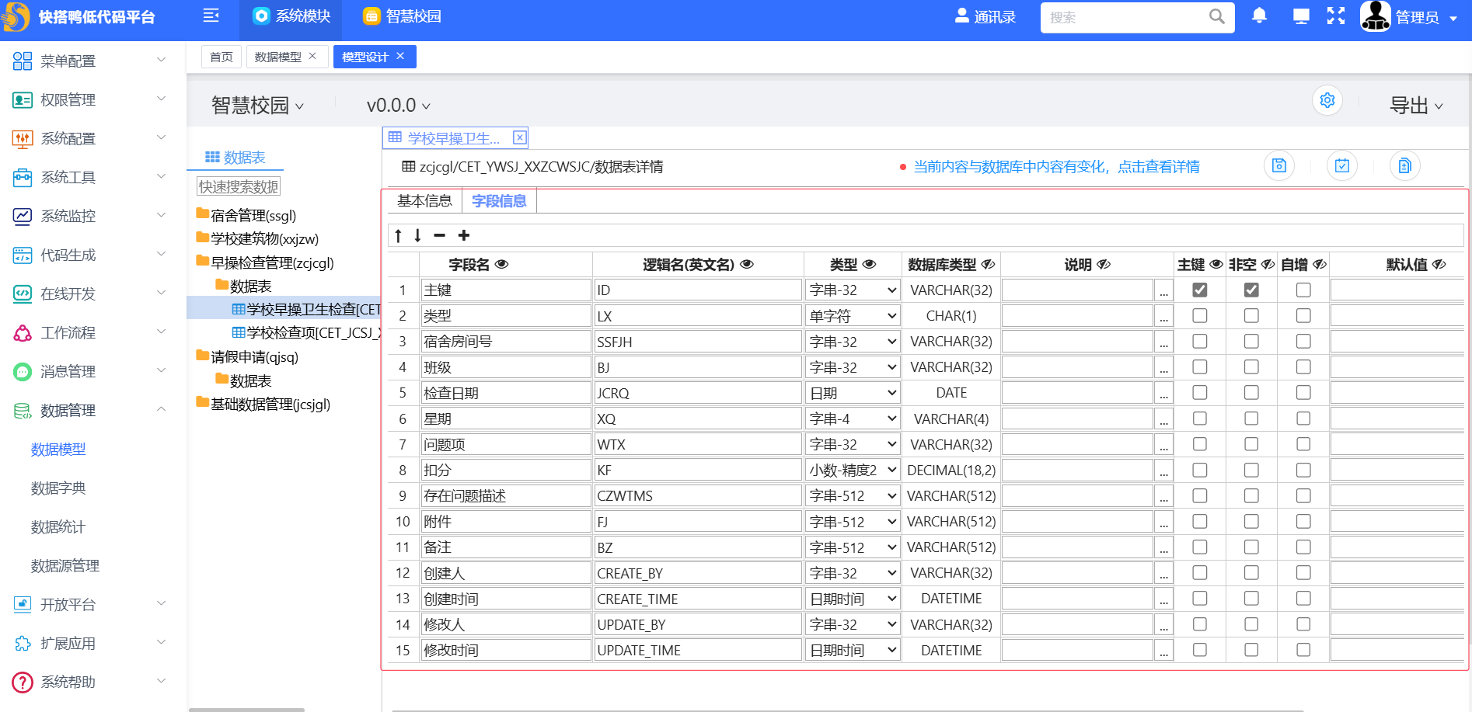This screenshot has height=712, width=1472.
Task: Select the 基础数据管理(jcsjgl) folder
Action: click(263, 404)
